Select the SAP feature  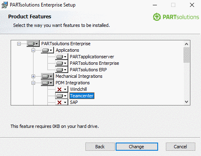pyautogui.click(x=74, y=102)
